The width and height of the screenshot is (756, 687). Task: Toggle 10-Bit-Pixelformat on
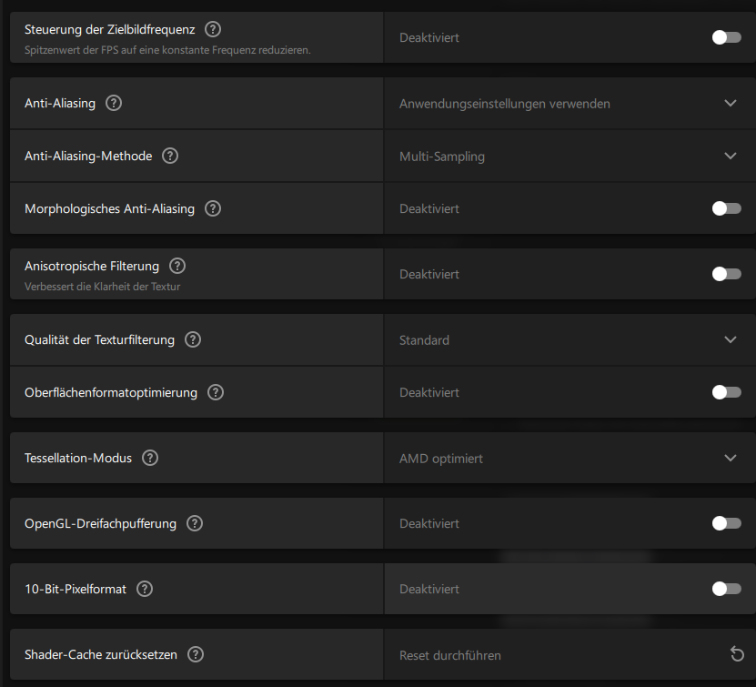[726, 589]
